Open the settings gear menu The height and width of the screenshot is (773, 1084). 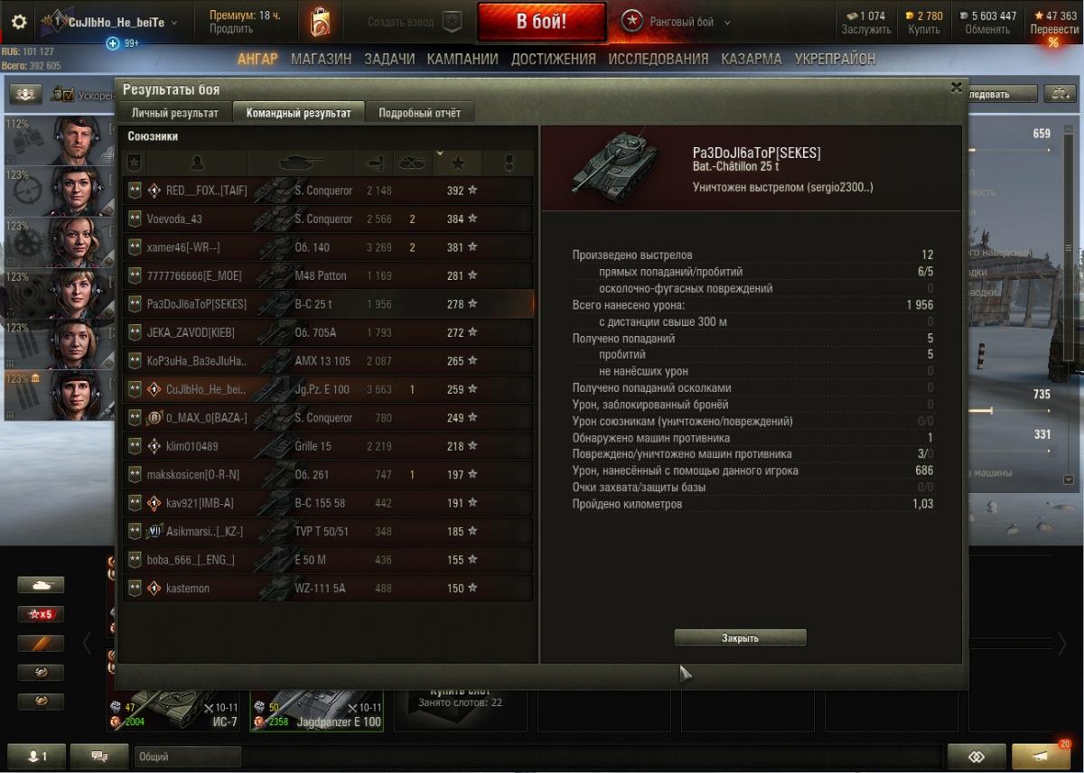[19, 23]
